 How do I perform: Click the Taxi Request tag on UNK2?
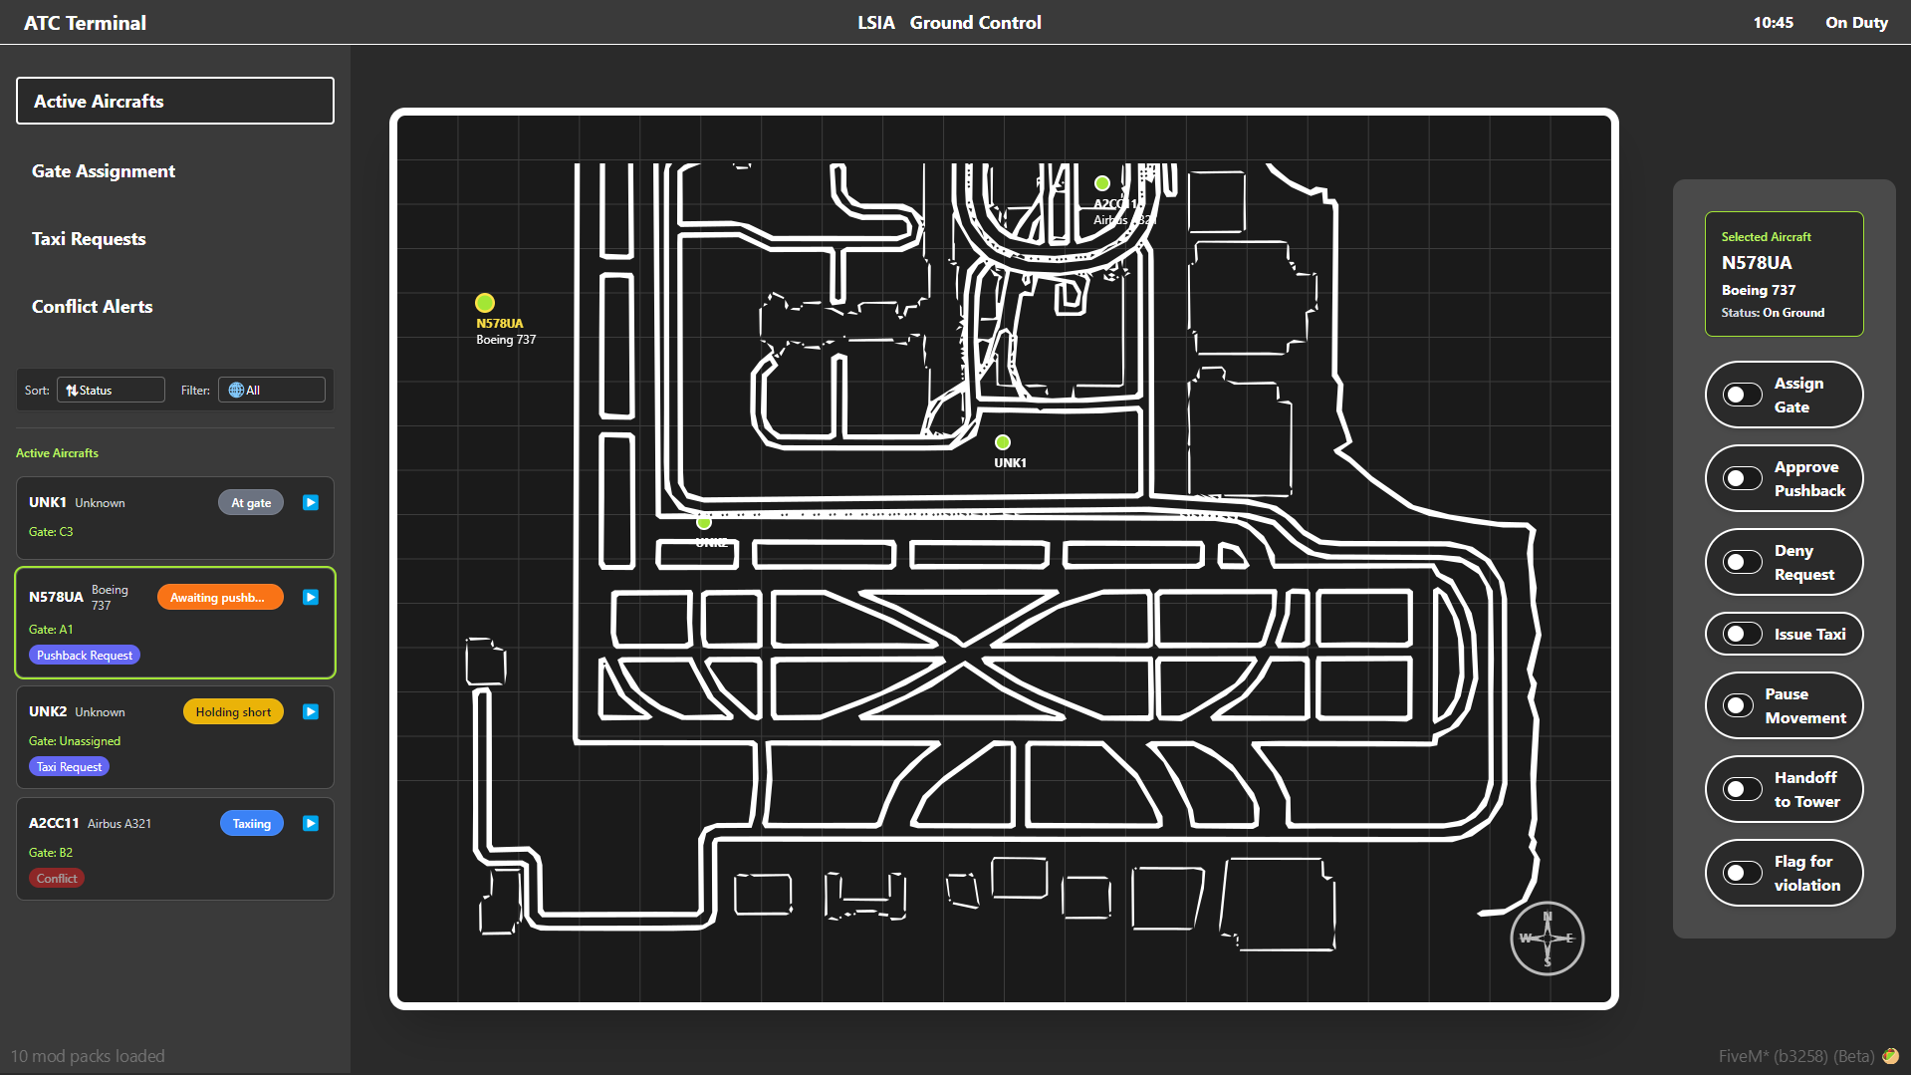[x=69, y=767]
